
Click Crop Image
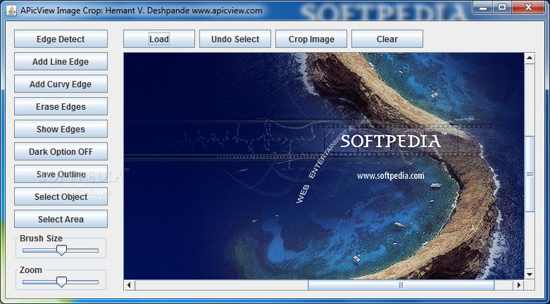pyautogui.click(x=311, y=39)
